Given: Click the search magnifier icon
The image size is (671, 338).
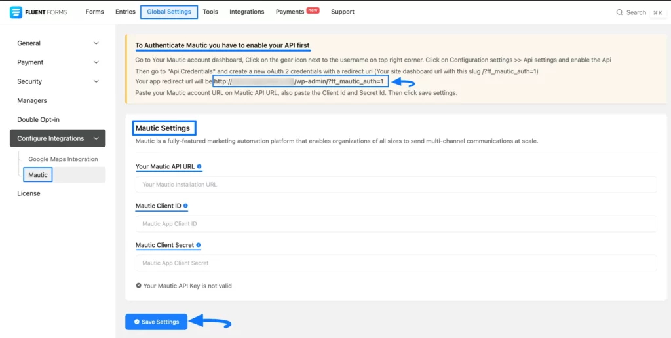Looking at the screenshot, I should (619, 12).
